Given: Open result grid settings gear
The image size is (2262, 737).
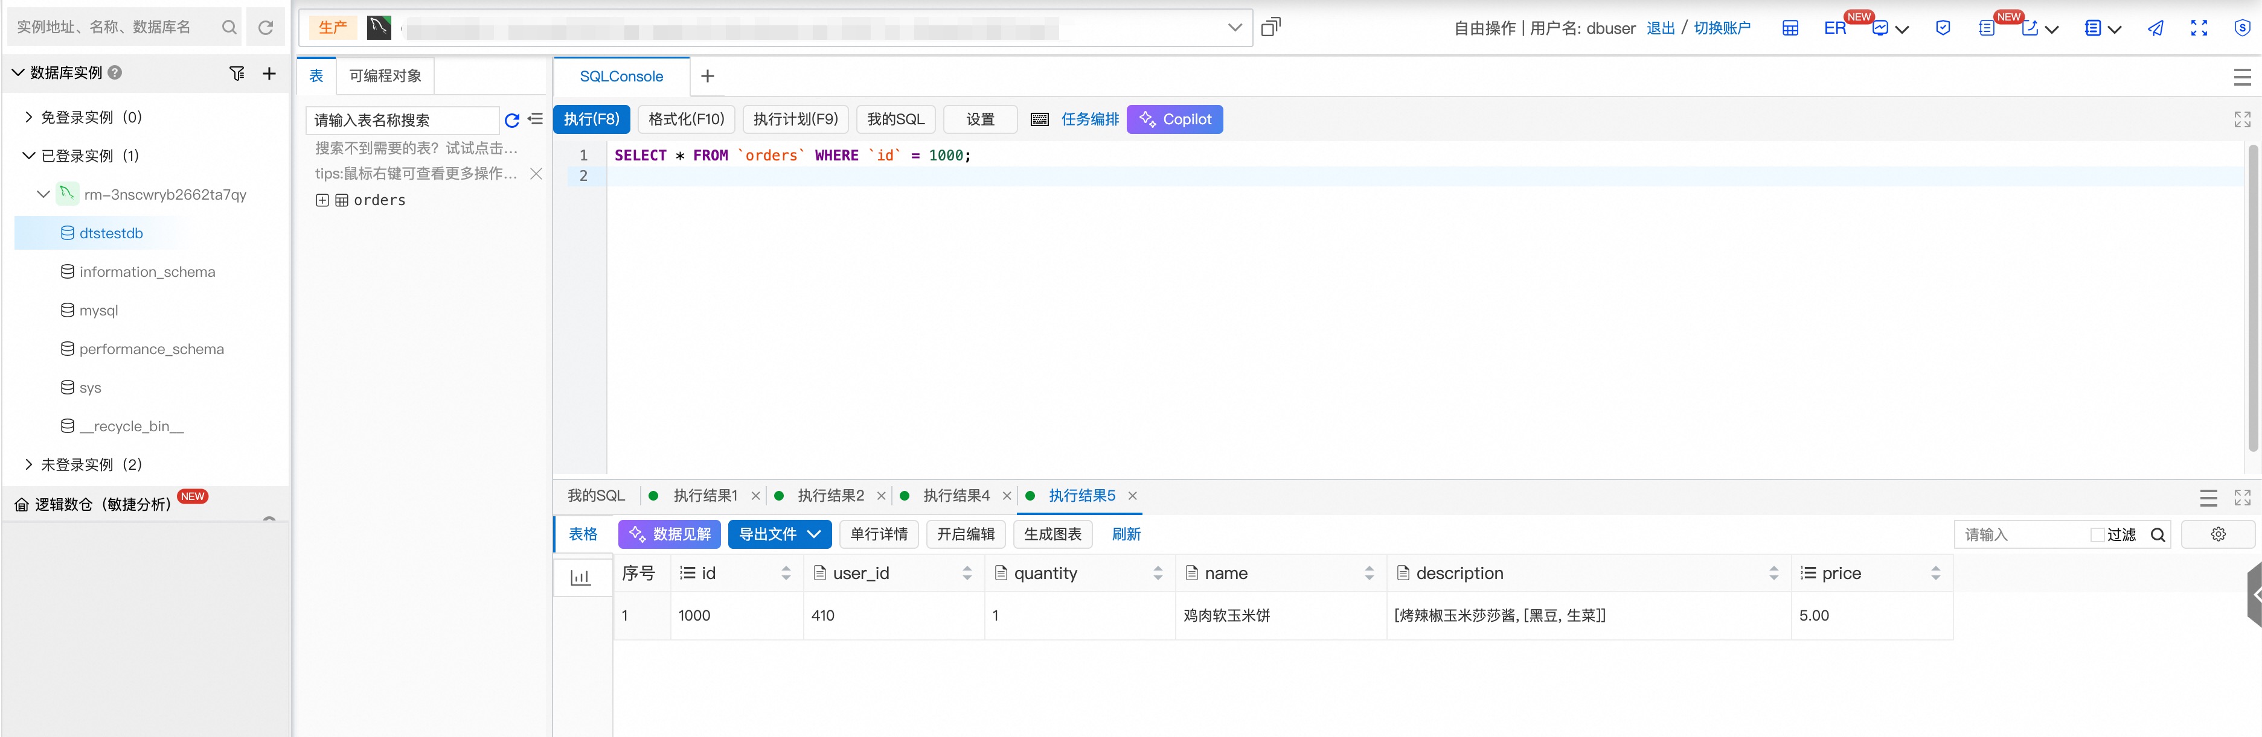Looking at the screenshot, I should pos(2218,534).
